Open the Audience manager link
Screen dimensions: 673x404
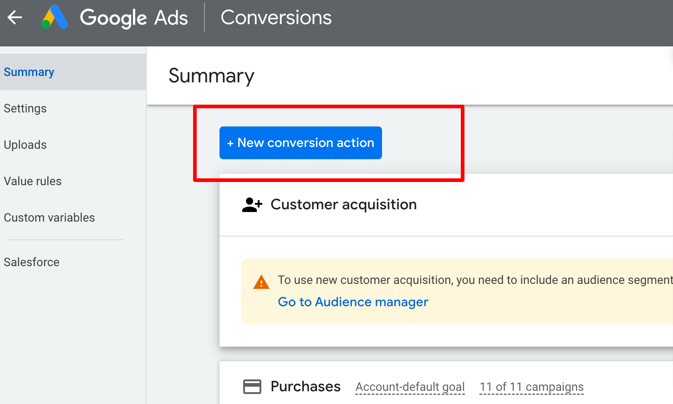pos(353,302)
